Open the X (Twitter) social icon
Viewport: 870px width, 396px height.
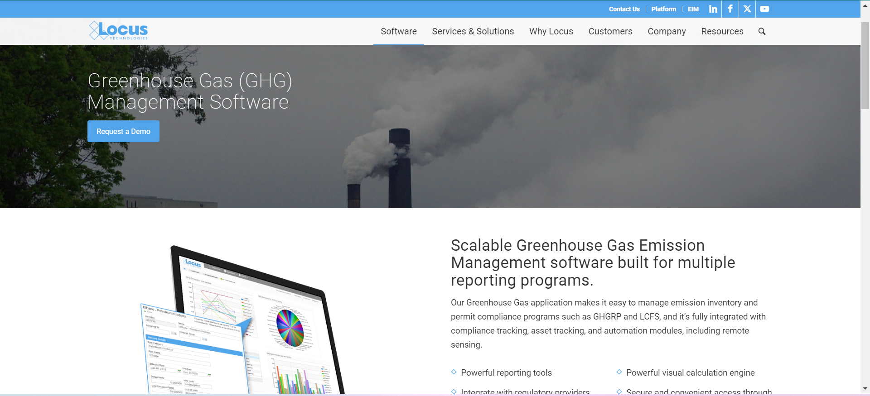[x=747, y=9]
